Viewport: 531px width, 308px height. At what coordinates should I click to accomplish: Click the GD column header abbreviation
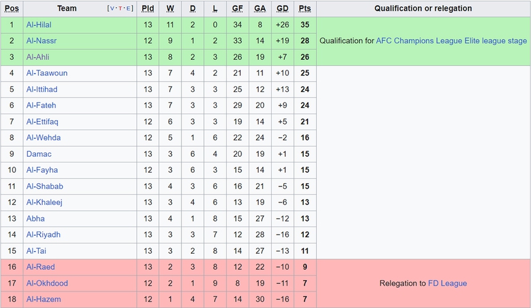pos(282,9)
